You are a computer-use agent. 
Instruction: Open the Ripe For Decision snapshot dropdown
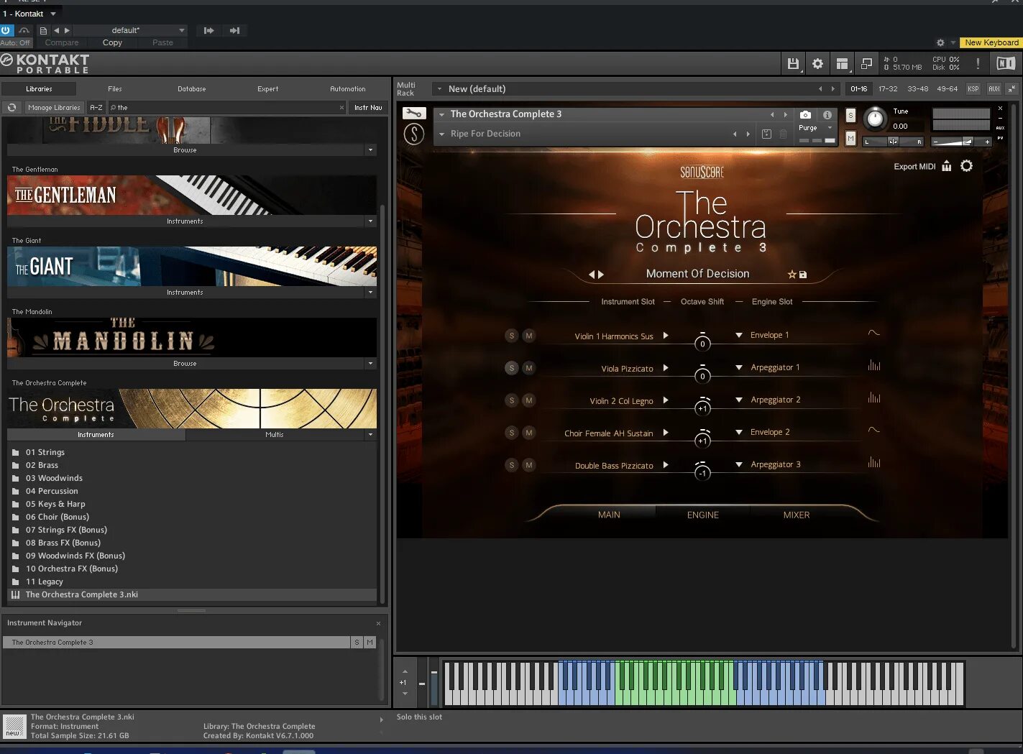click(442, 134)
